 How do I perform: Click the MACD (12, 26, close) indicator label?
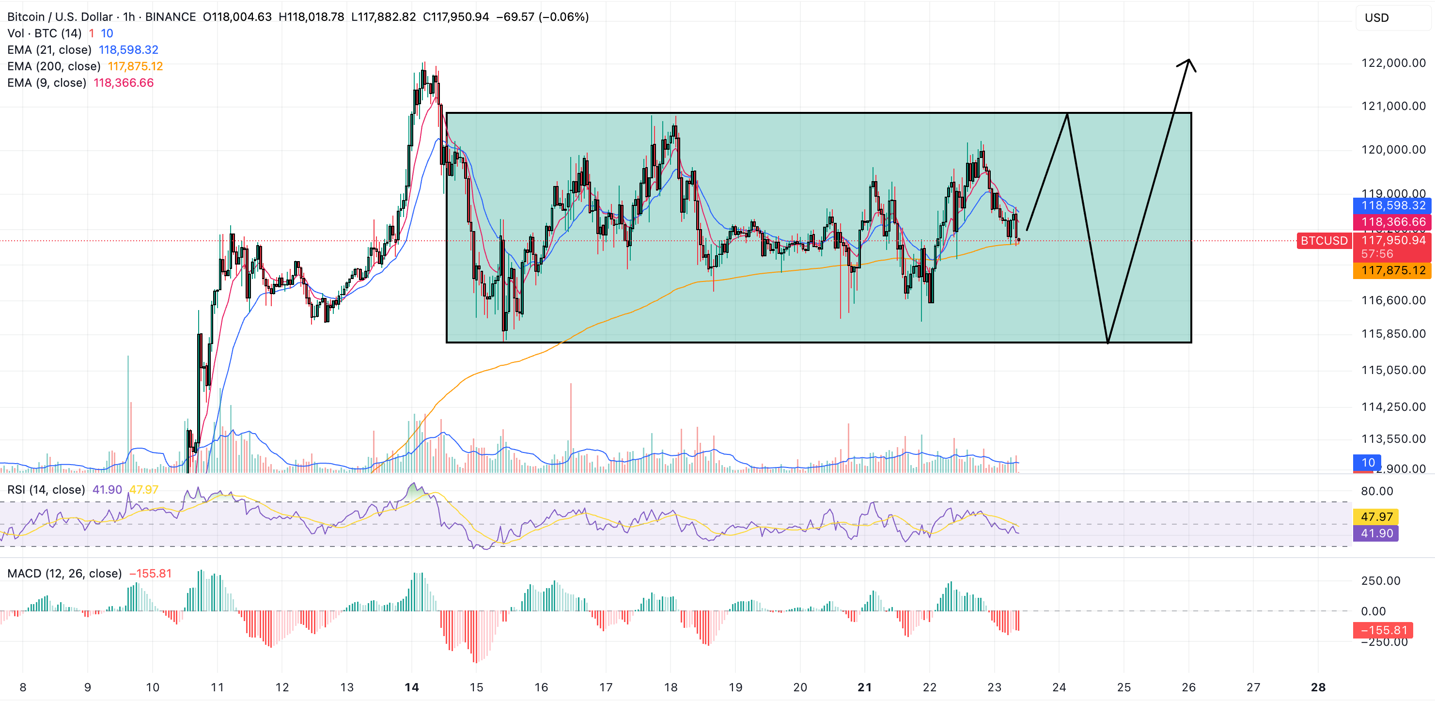tap(64, 574)
